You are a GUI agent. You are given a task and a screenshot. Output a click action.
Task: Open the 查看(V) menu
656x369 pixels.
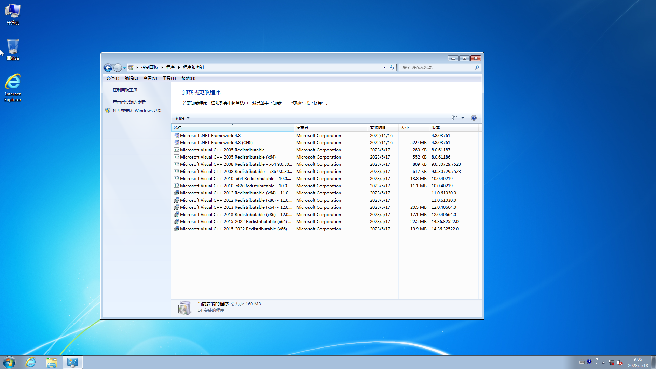pos(150,78)
